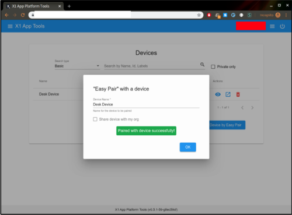Delete Desk Device using the red trash icon
Image resolution: width=292 pixels, height=215 pixels.
[238, 94]
